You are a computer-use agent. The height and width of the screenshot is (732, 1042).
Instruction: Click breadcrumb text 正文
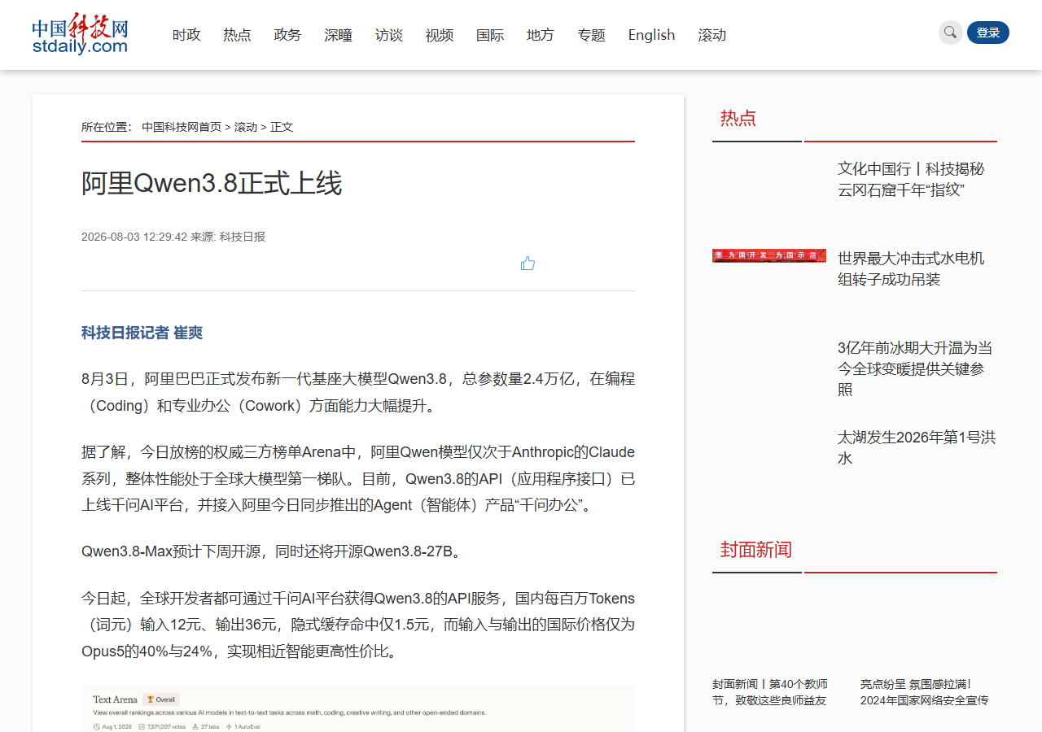tap(282, 127)
